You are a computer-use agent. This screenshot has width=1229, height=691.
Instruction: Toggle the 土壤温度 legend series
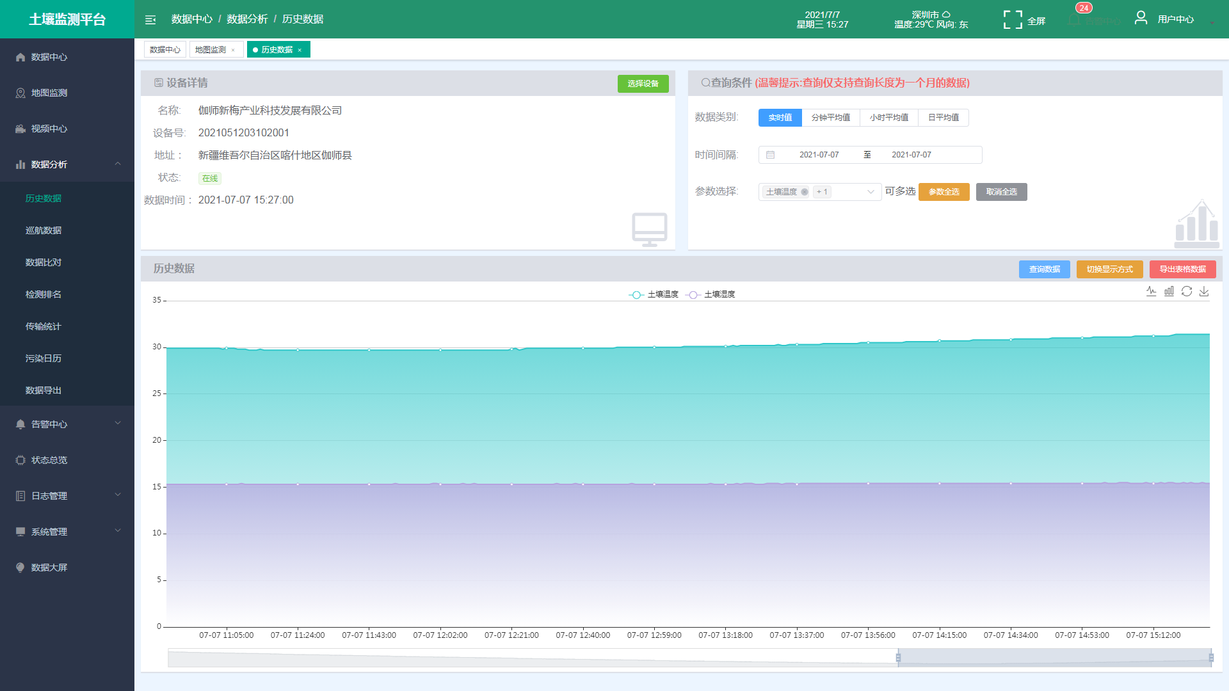(654, 294)
